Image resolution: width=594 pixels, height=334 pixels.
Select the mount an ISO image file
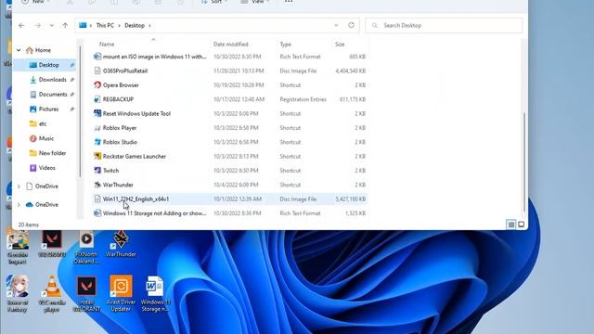(154, 57)
